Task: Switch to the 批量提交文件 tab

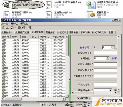Action: point(22,32)
